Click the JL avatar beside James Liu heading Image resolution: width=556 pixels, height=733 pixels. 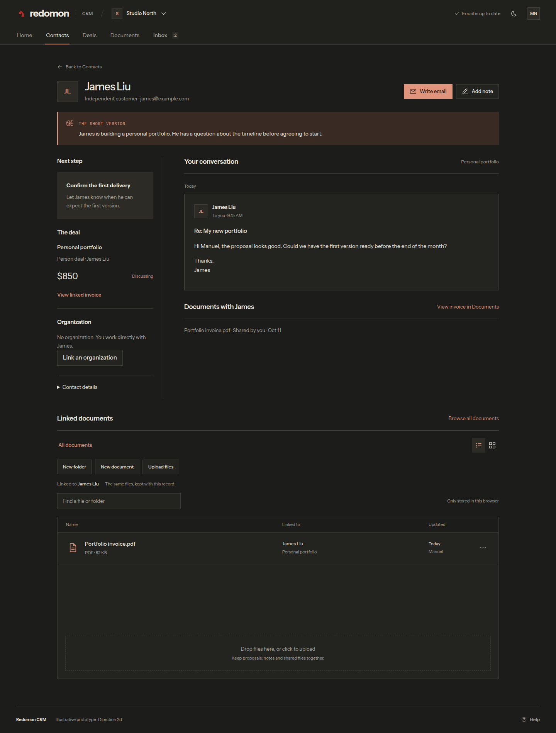click(x=68, y=92)
